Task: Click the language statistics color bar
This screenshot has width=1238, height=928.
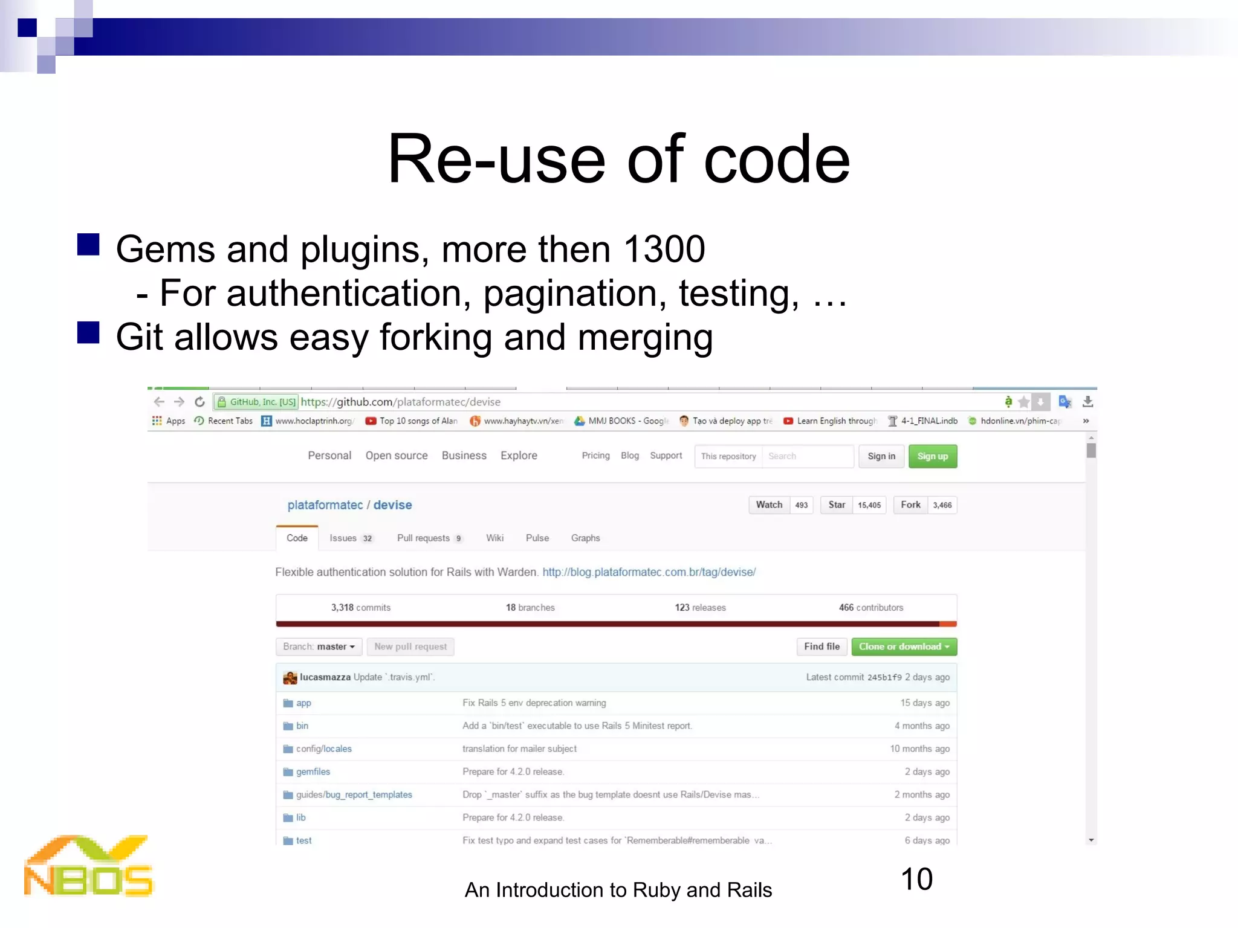Action: click(x=616, y=623)
